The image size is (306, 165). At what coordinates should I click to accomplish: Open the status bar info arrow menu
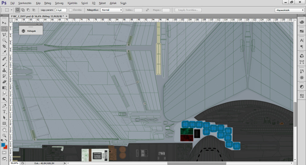click(65, 163)
